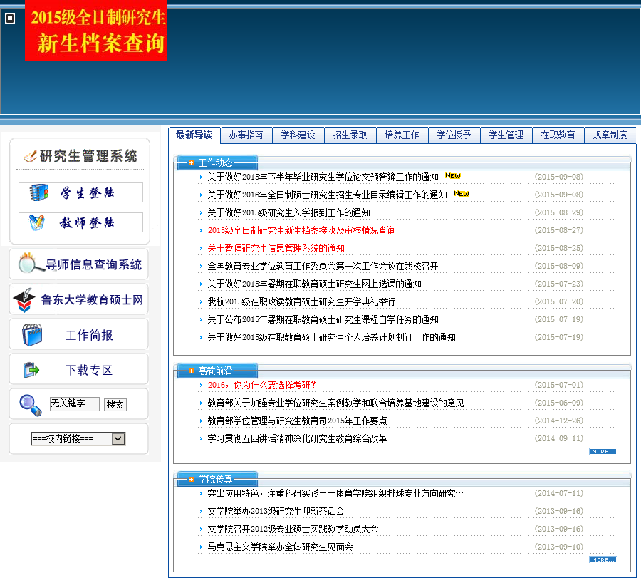Click the 学院传真 section header

(215, 479)
